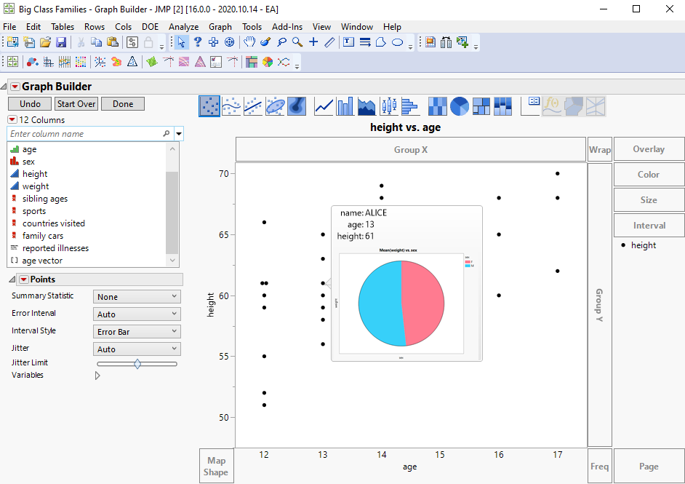Select the Box Plot element icon
The width and height of the screenshot is (685, 484).
(x=388, y=106)
